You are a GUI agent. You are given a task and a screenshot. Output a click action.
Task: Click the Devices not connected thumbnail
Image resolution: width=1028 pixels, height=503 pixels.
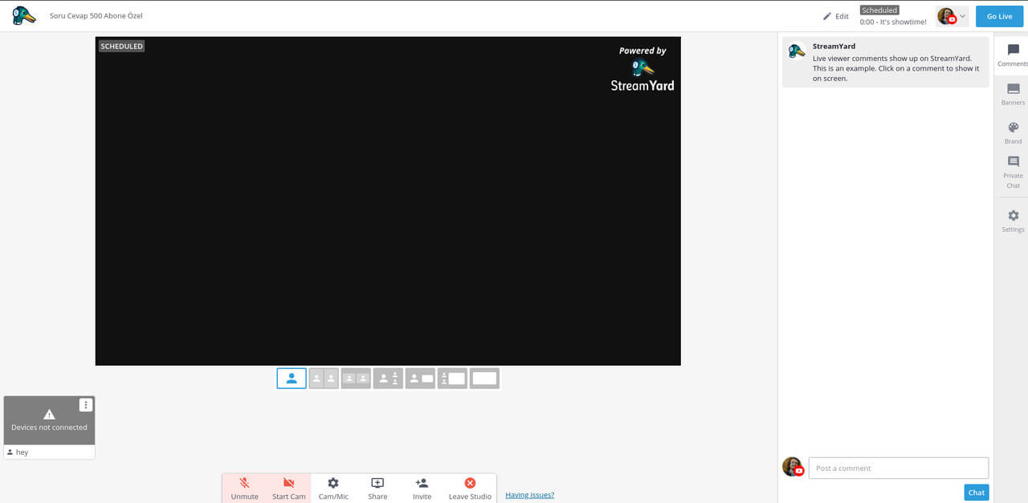coord(49,420)
